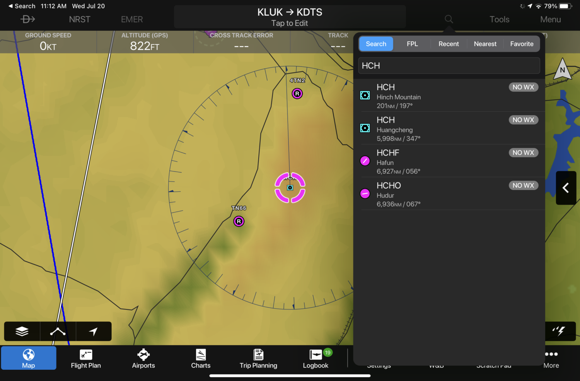Image resolution: width=580 pixels, height=381 pixels.
Task: Switch to the FPL tab
Action: point(412,44)
